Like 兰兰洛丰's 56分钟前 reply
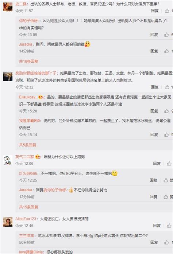The image size is (173, 254). 166,242
